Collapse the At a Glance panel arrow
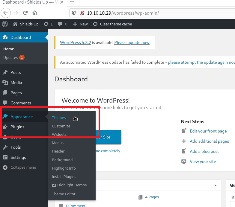Image resolution: width=235 pixels, height=207 pixels. point(216,185)
